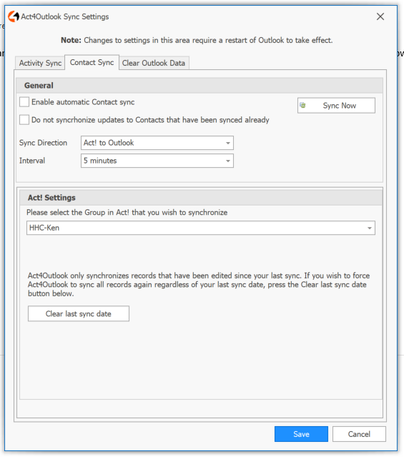Click the 'Act4Outlook Sync Settings' title text
404x459 pixels.
[65, 16]
